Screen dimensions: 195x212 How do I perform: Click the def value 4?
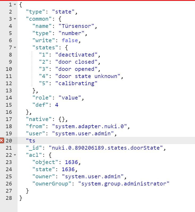click(57, 105)
